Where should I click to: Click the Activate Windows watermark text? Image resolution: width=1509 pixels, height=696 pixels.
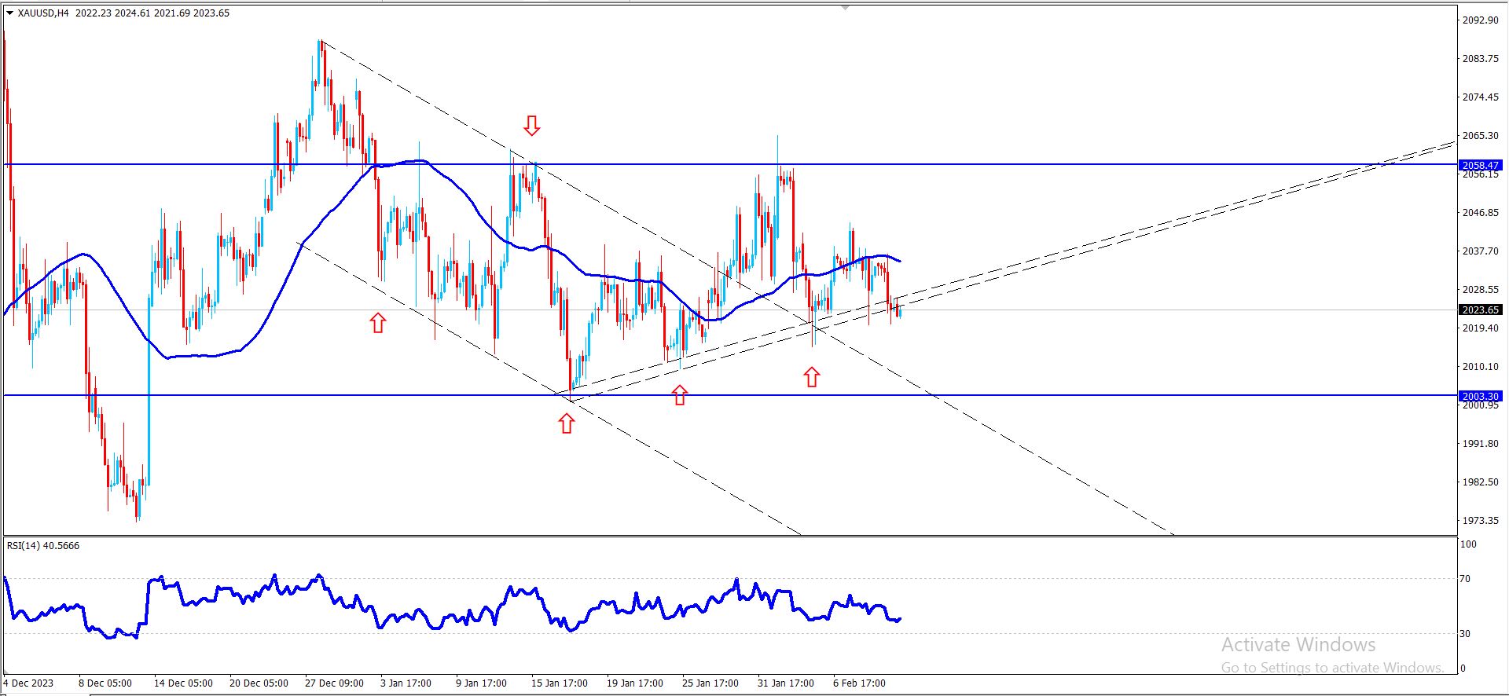click(1298, 645)
